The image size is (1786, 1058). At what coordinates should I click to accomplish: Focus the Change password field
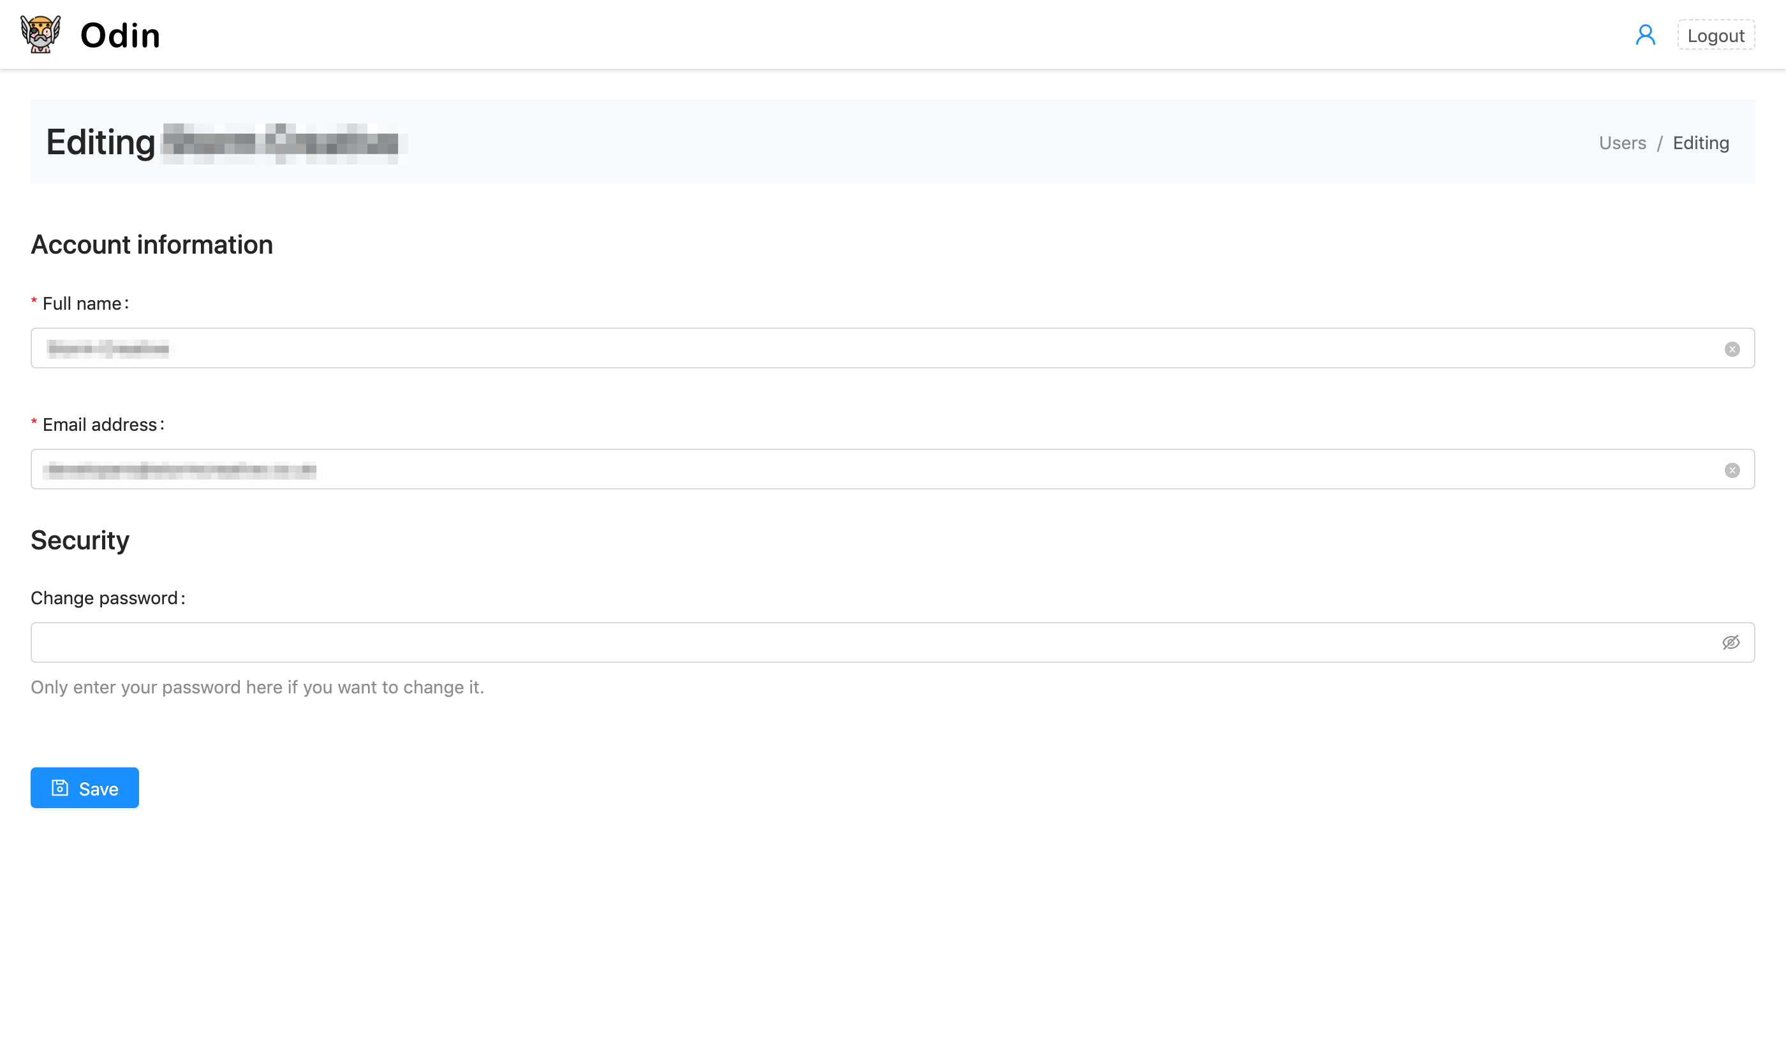click(892, 642)
